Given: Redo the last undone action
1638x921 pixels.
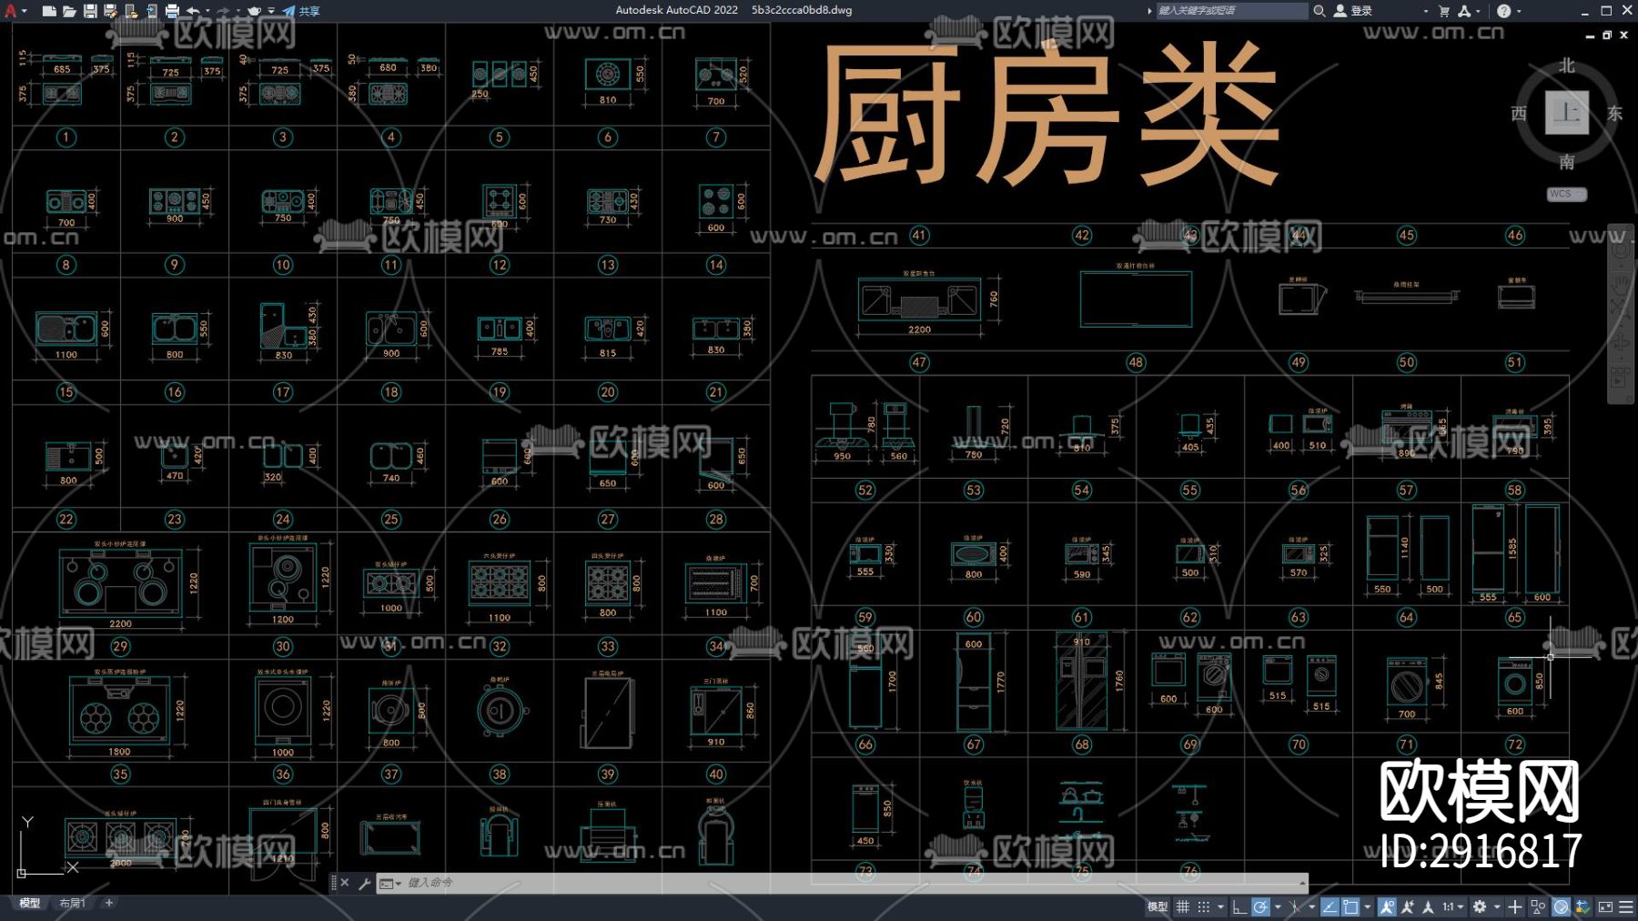Looking at the screenshot, I should 224,11.
